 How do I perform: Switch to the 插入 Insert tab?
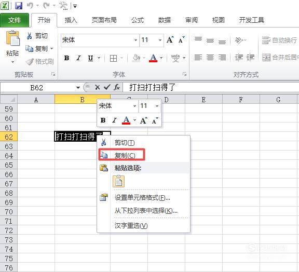coord(71,20)
